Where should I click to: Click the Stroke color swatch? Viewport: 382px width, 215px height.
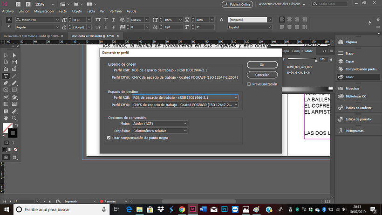[x=13, y=133]
